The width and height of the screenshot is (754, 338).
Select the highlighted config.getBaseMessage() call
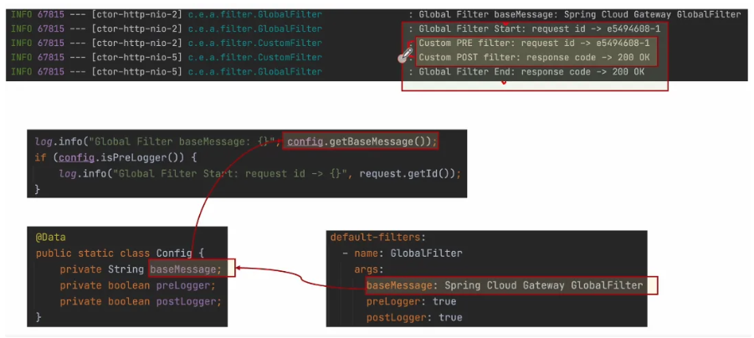point(361,141)
